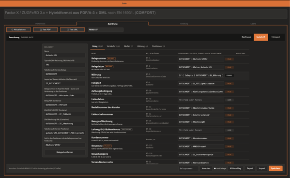Click the document number field RE802127
Image resolution: width=290 pixels, height=178 pixels.
106,30
